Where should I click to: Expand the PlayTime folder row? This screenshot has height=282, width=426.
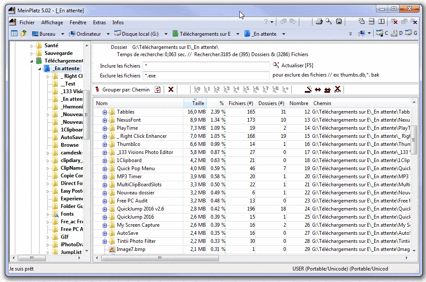(105, 128)
